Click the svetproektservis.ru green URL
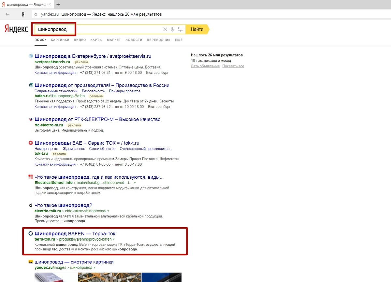The height and width of the screenshot is (282, 391). point(52,62)
